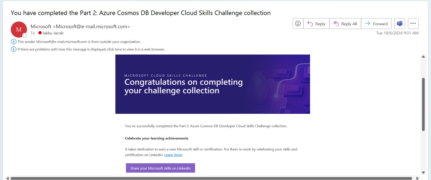Click 'Celebrate your learning achievements' heading
This screenshot has height=180, width=431.
coord(157,138)
